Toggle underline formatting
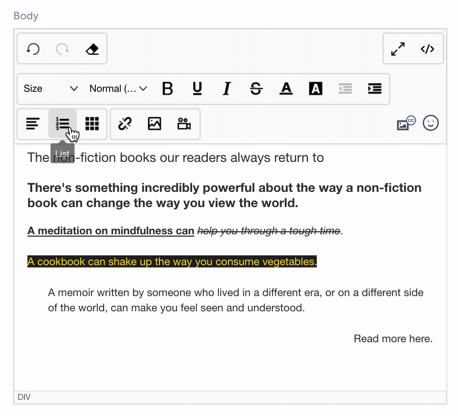The width and height of the screenshot is (458, 416). 197,89
